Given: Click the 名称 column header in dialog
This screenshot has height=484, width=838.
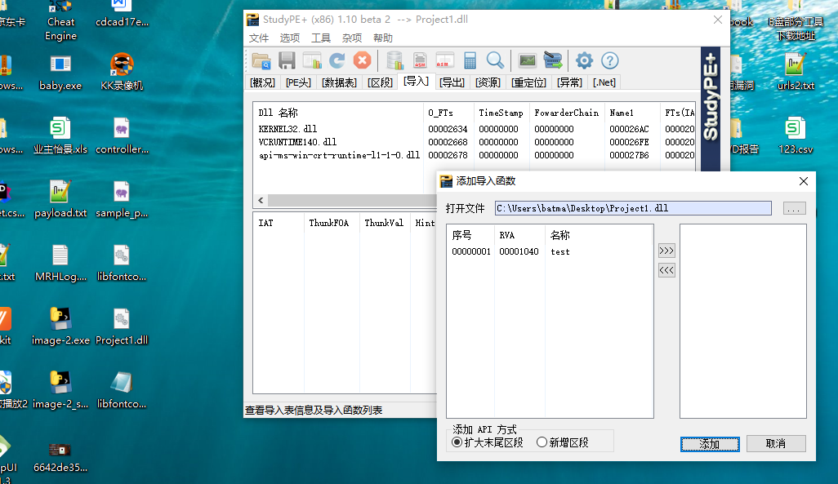Looking at the screenshot, I should (x=599, y=235).
